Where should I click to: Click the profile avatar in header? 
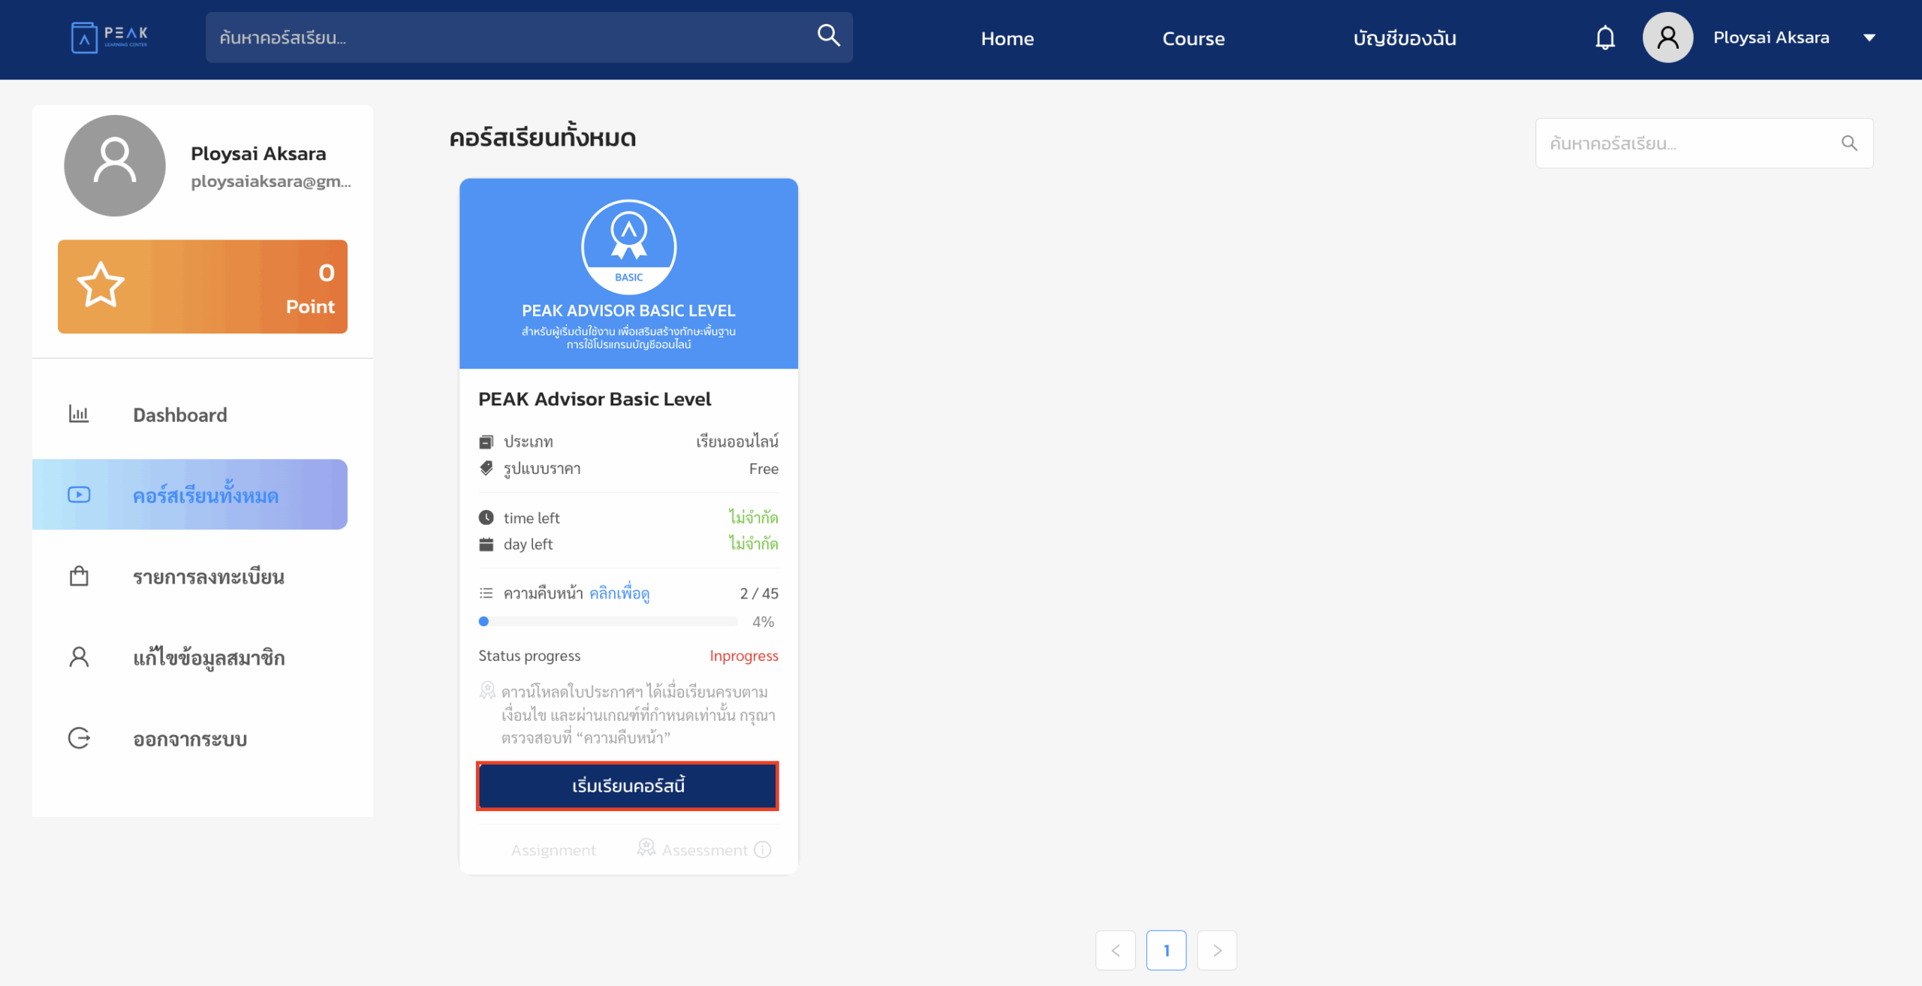(x=1667, y=38)
